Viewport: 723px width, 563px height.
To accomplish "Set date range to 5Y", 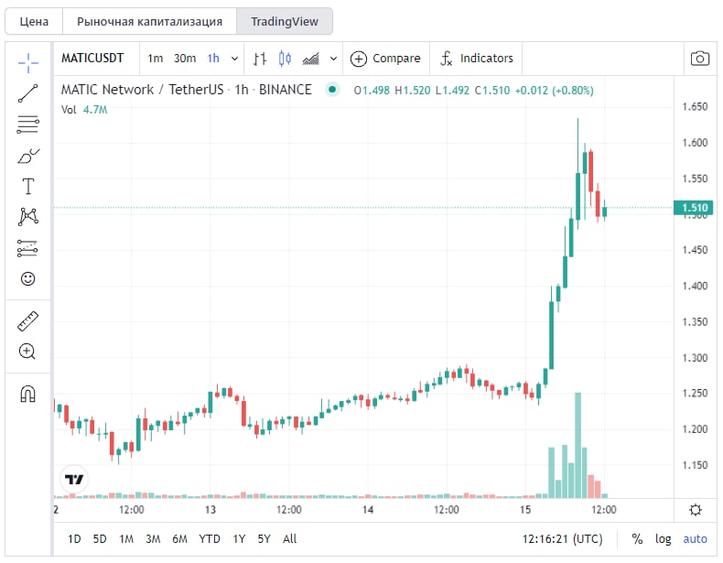I will [264, 538].
